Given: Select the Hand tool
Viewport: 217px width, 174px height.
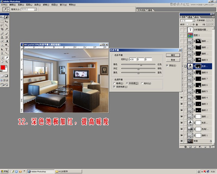Looking at the screenshot, I should tap(2, 61).
